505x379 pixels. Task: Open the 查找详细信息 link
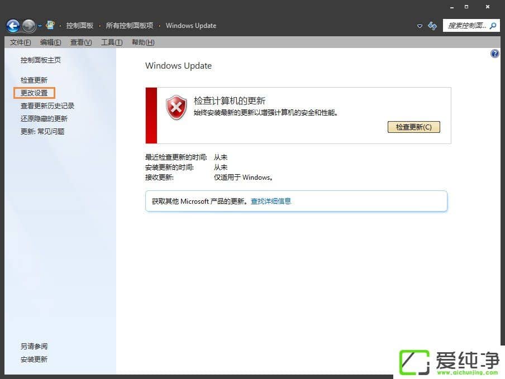click(x=271, y=201)
